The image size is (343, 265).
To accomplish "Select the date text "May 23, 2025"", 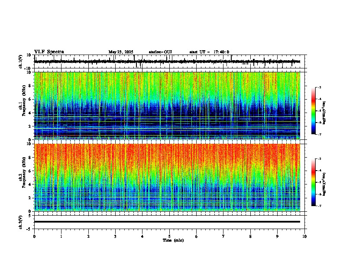I will point(121,52).
